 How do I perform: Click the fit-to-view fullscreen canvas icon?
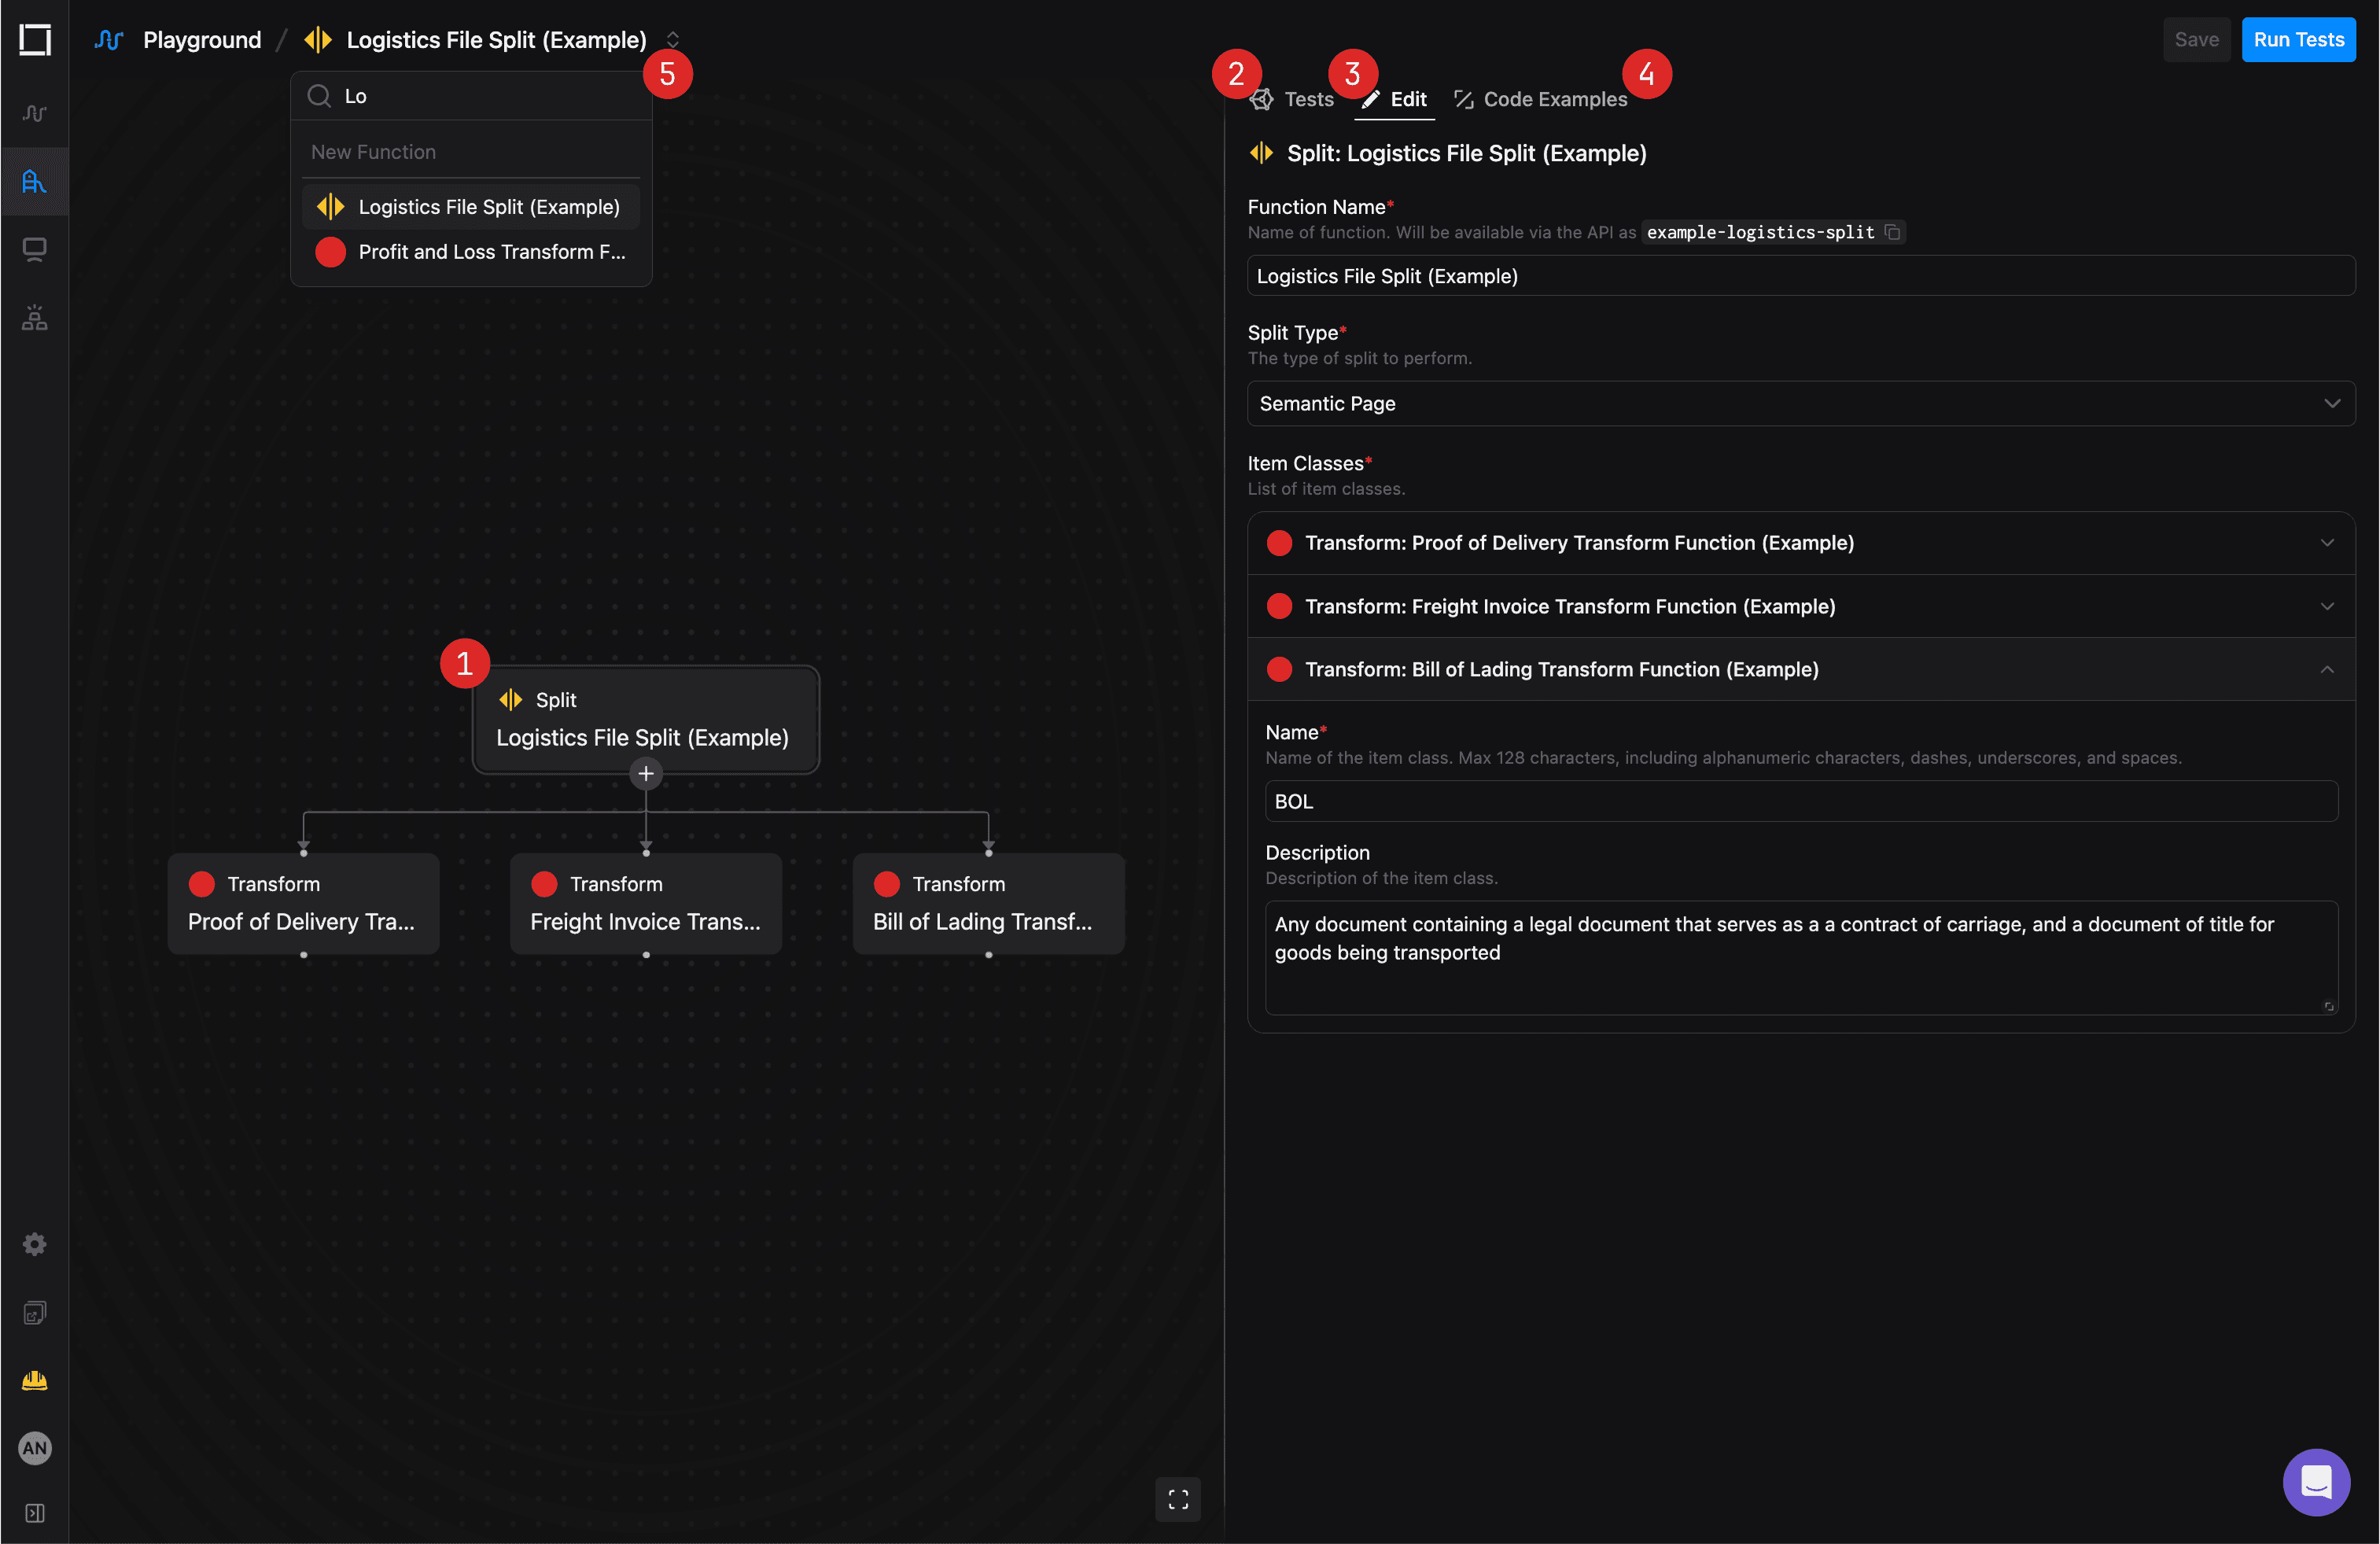pos(1178,1499)
